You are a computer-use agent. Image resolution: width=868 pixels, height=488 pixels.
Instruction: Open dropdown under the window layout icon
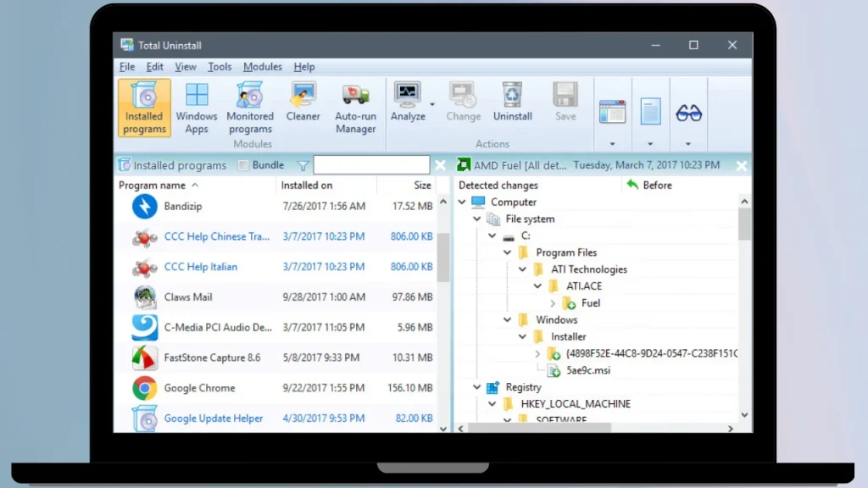pos(612,144)
